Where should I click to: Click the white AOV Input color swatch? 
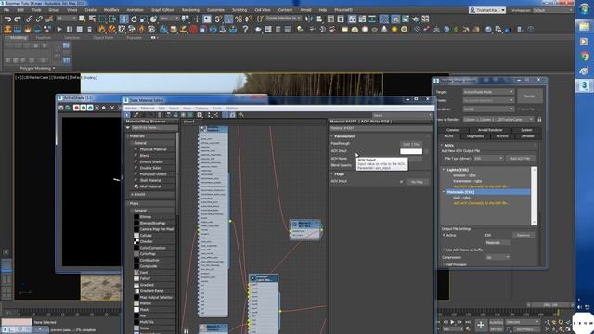point(411,151)
